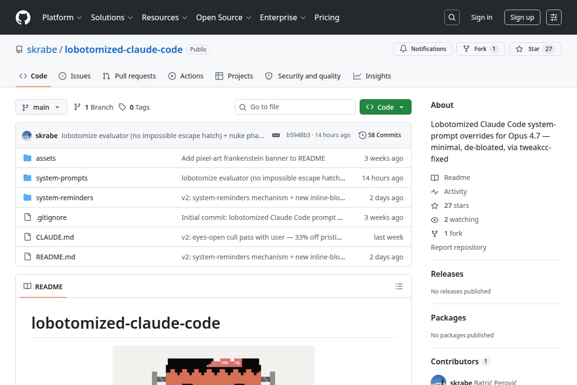
Task: Click the 'skrabe' author name in commit bar
Action: (47, 135)
